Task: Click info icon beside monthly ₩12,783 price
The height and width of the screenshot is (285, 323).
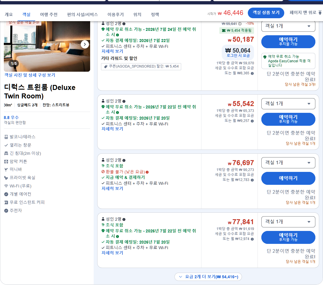Action: 252,180
